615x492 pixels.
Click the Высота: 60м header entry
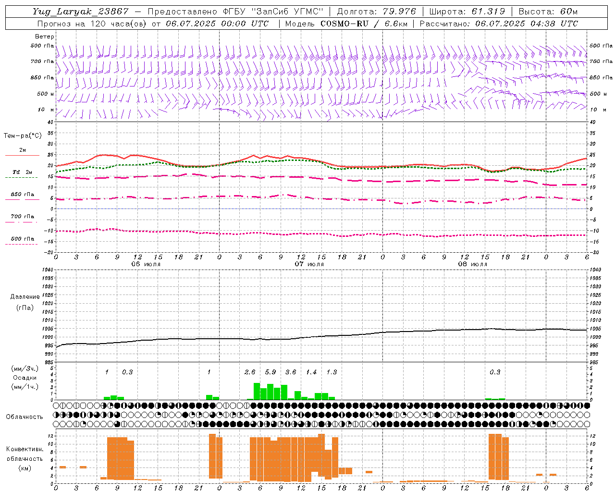(548, 12)
